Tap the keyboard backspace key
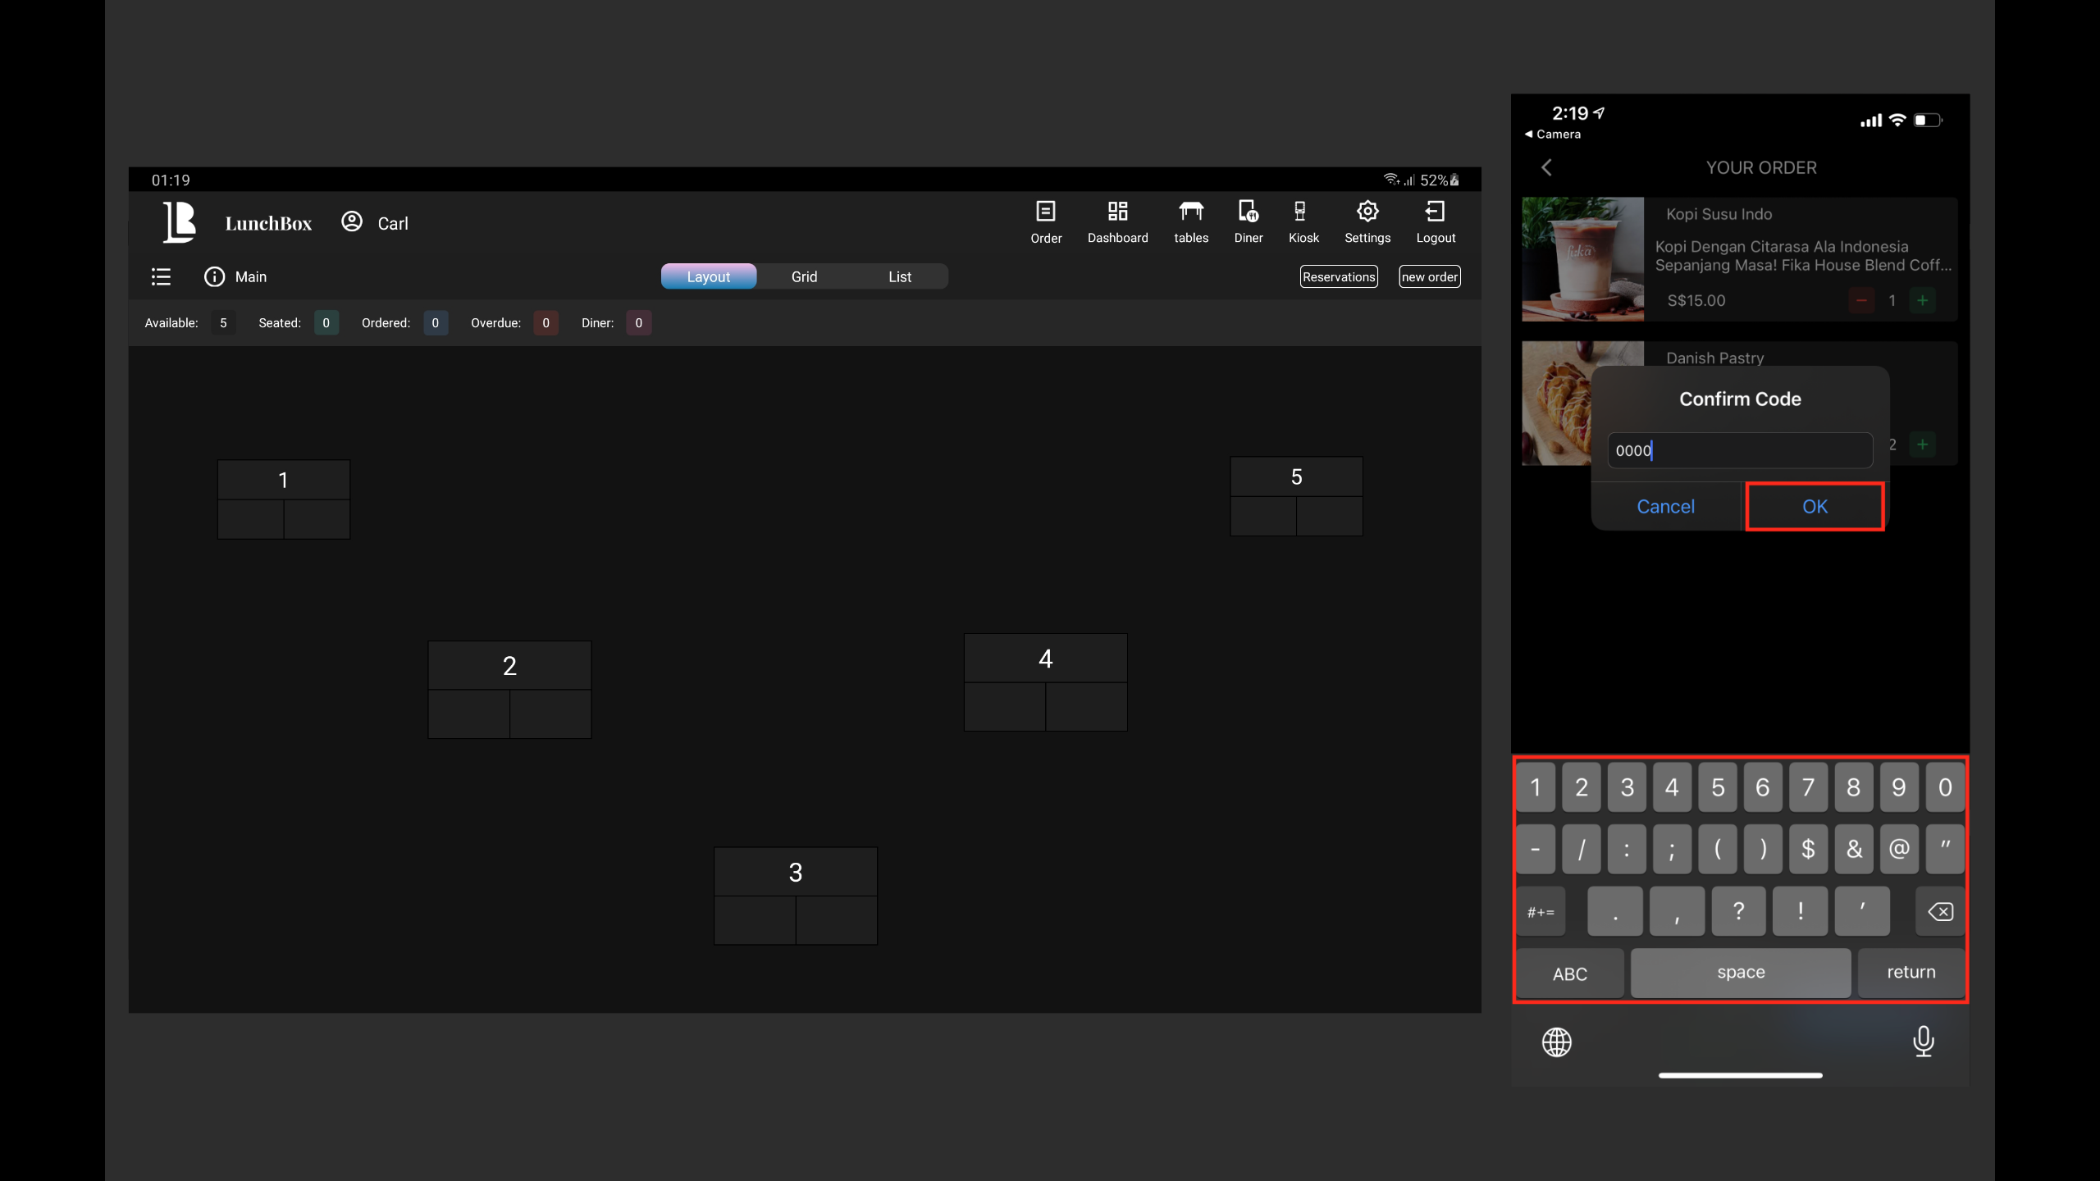The image size is (2100, 1181). [x=1939, y=911]
